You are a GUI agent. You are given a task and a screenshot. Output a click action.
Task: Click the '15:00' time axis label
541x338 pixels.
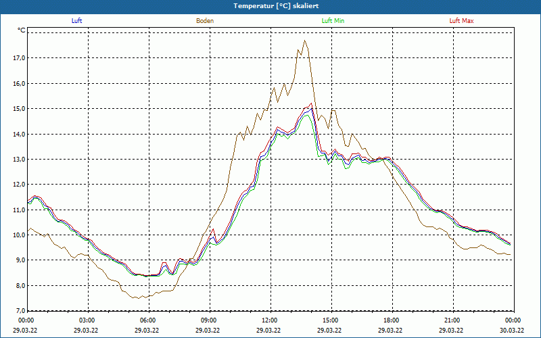329,320
